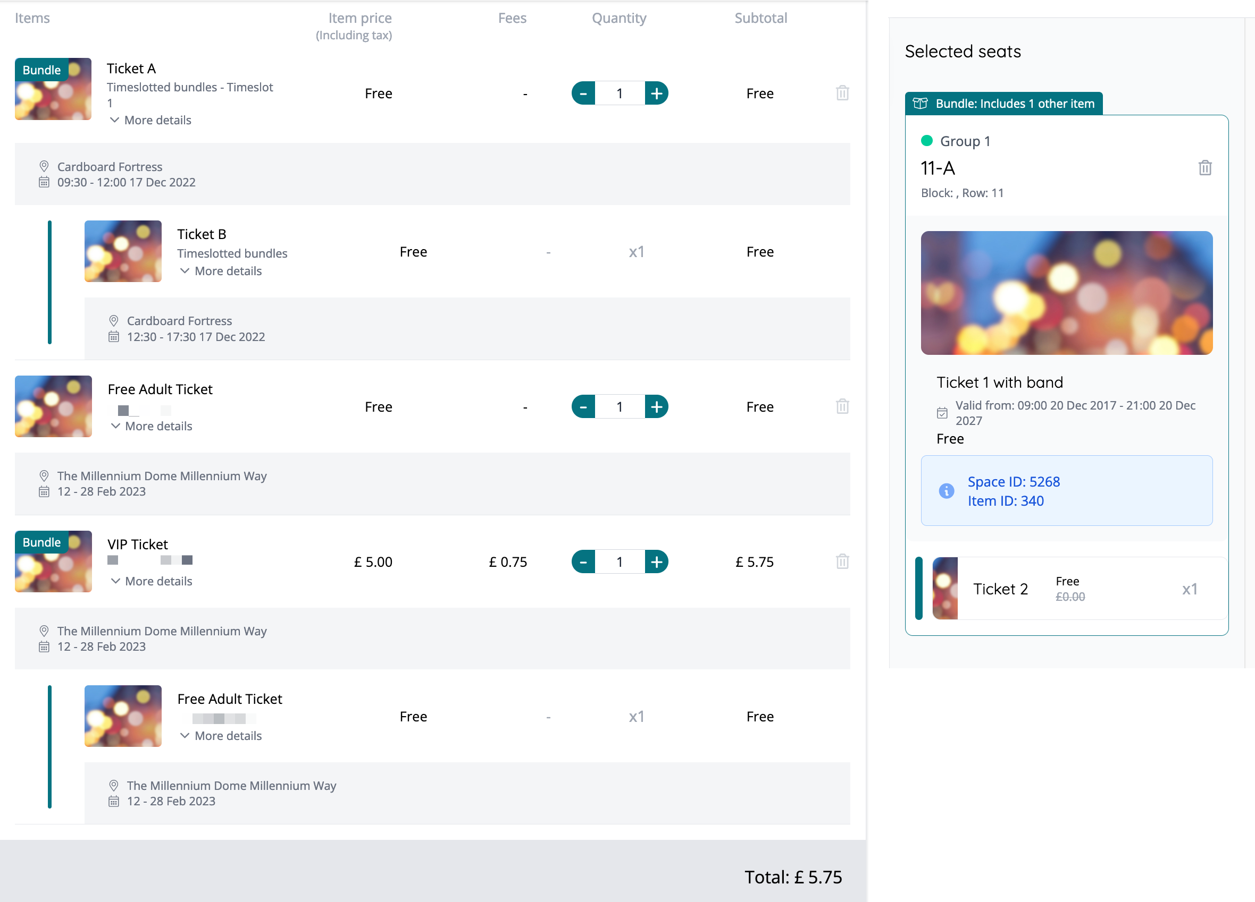The width and height of the screenshot is (1255, 902).
Task: Remove seat 11-A with trash icon
Action: tap(1204, 168)
